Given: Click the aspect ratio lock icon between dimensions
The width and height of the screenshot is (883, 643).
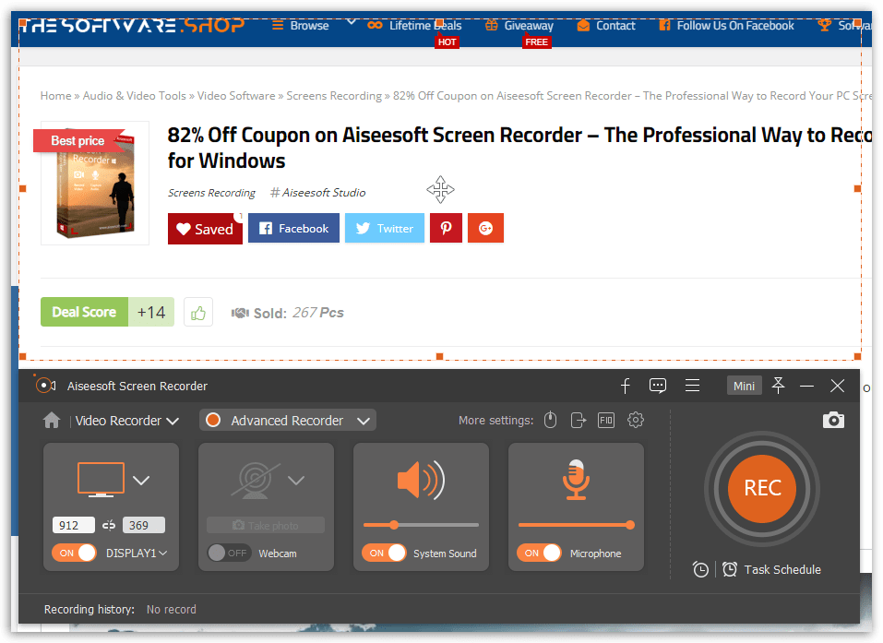Looking at the screenshot, I should click(109, 525).
